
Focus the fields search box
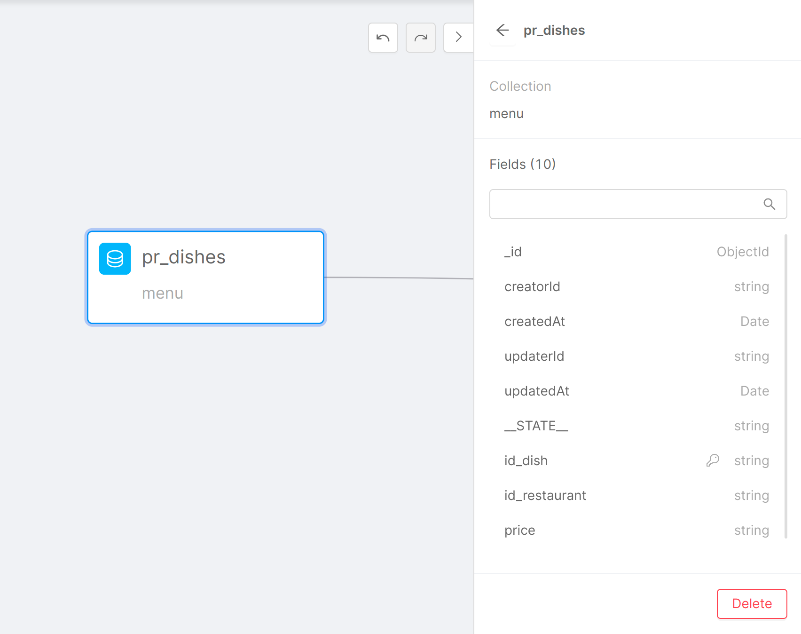625,204
